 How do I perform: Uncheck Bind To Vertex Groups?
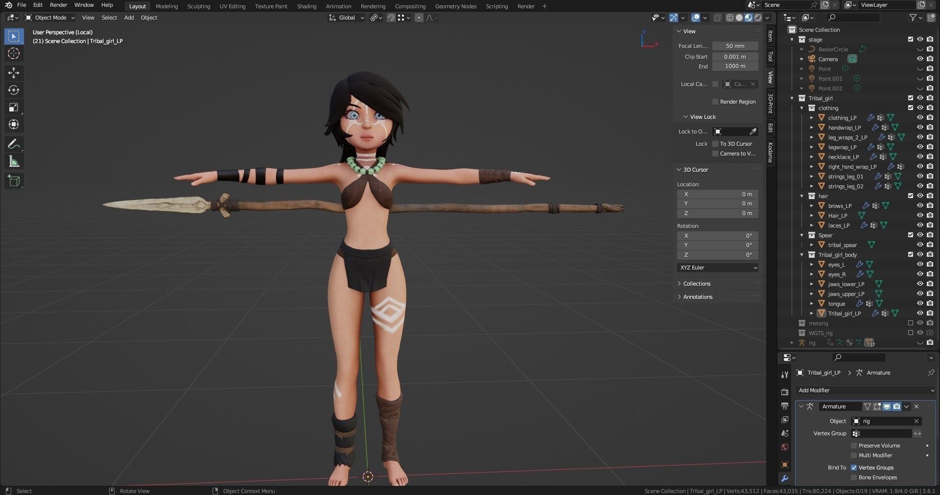pos(854,468)
